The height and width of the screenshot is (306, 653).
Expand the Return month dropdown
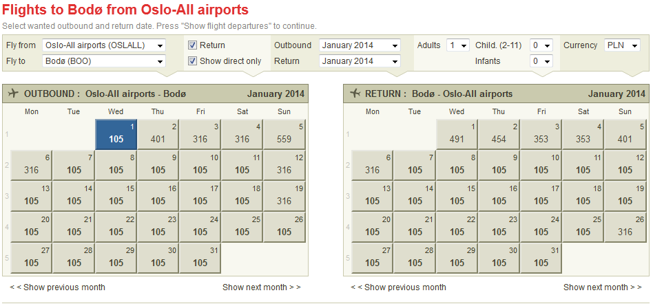point(360,61)
